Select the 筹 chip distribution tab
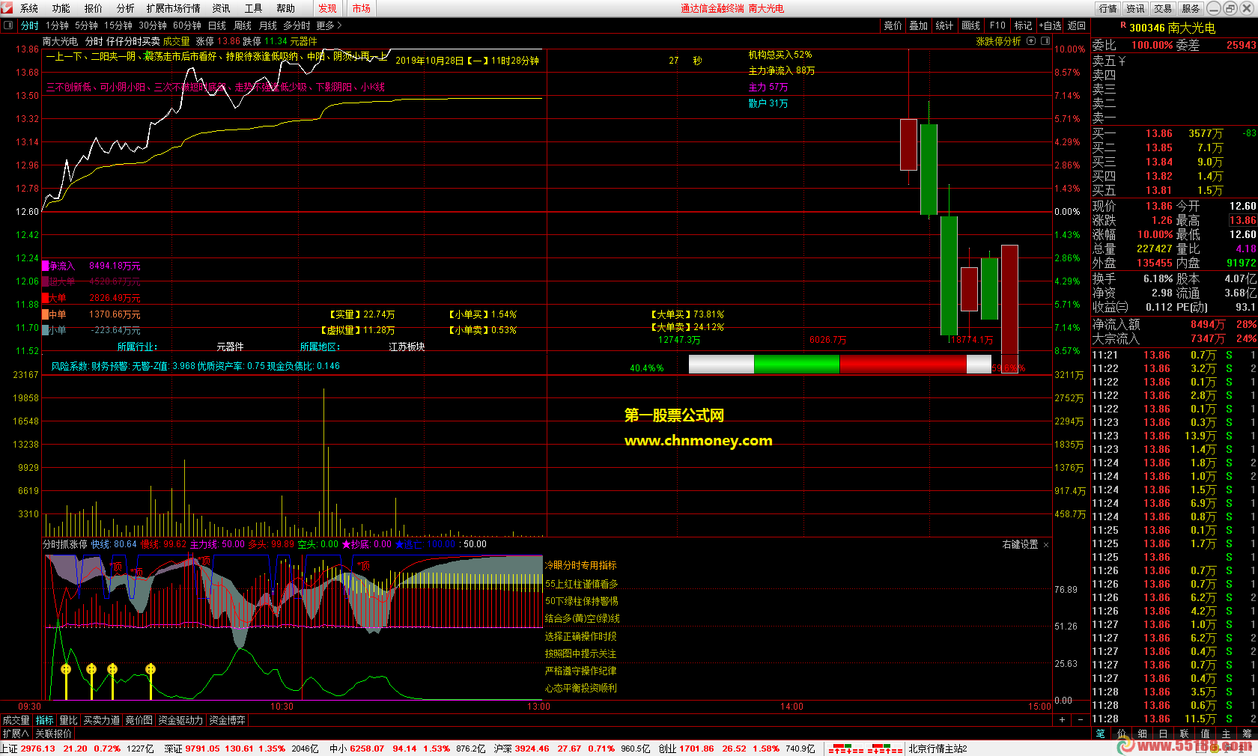 pyautogui.click(x=1247, y=734)
